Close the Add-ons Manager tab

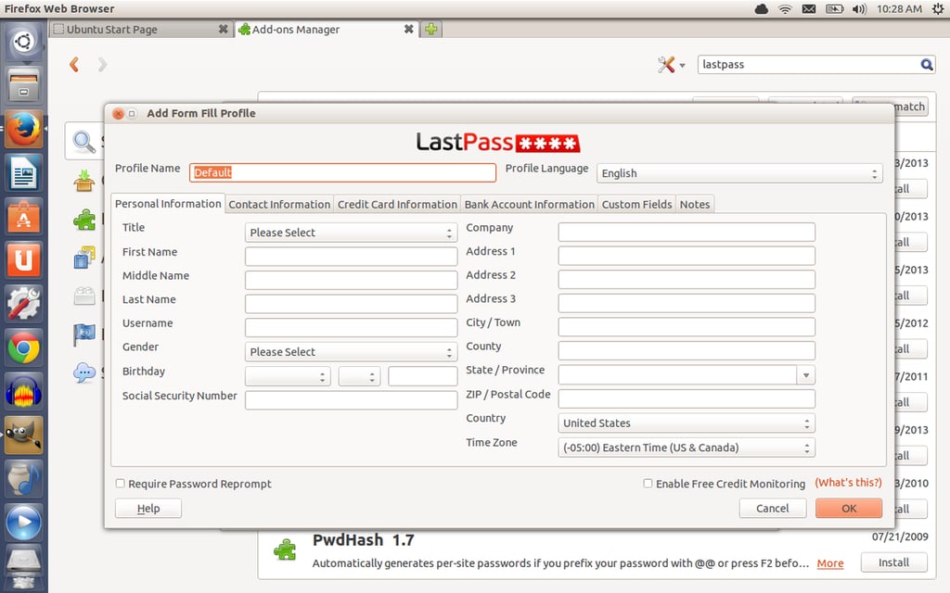coord(409,29)
